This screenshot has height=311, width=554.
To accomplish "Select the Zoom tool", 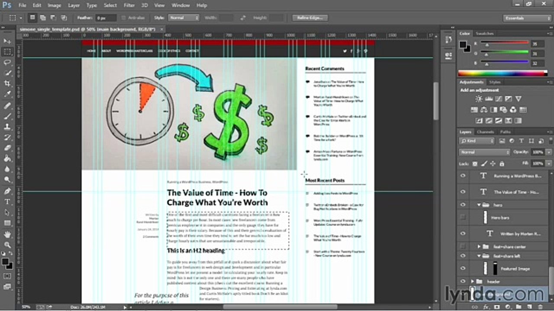I will pyautogui.click(x=7, y=245).
